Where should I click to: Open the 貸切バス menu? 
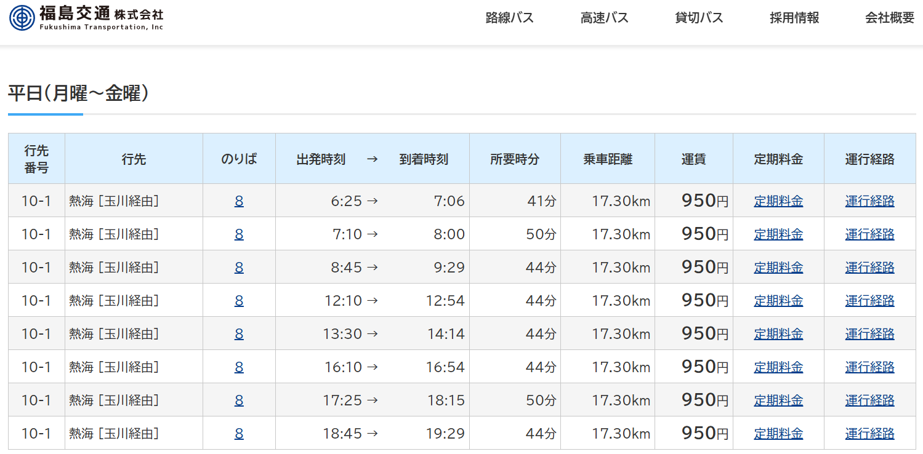coord(699,18)
